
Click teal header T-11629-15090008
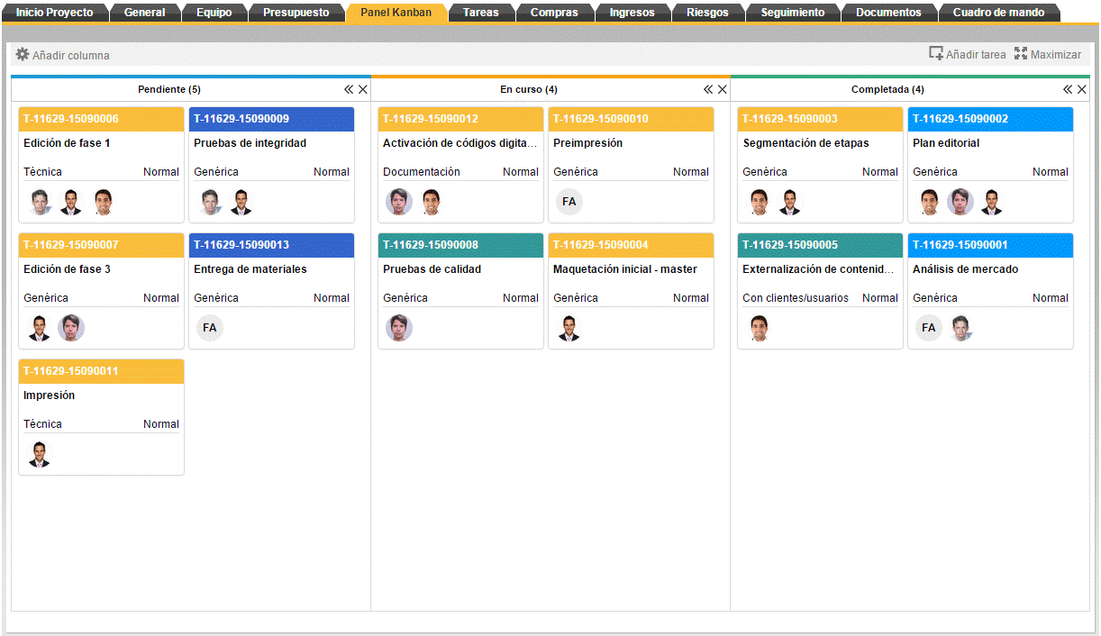coord(460,245)
